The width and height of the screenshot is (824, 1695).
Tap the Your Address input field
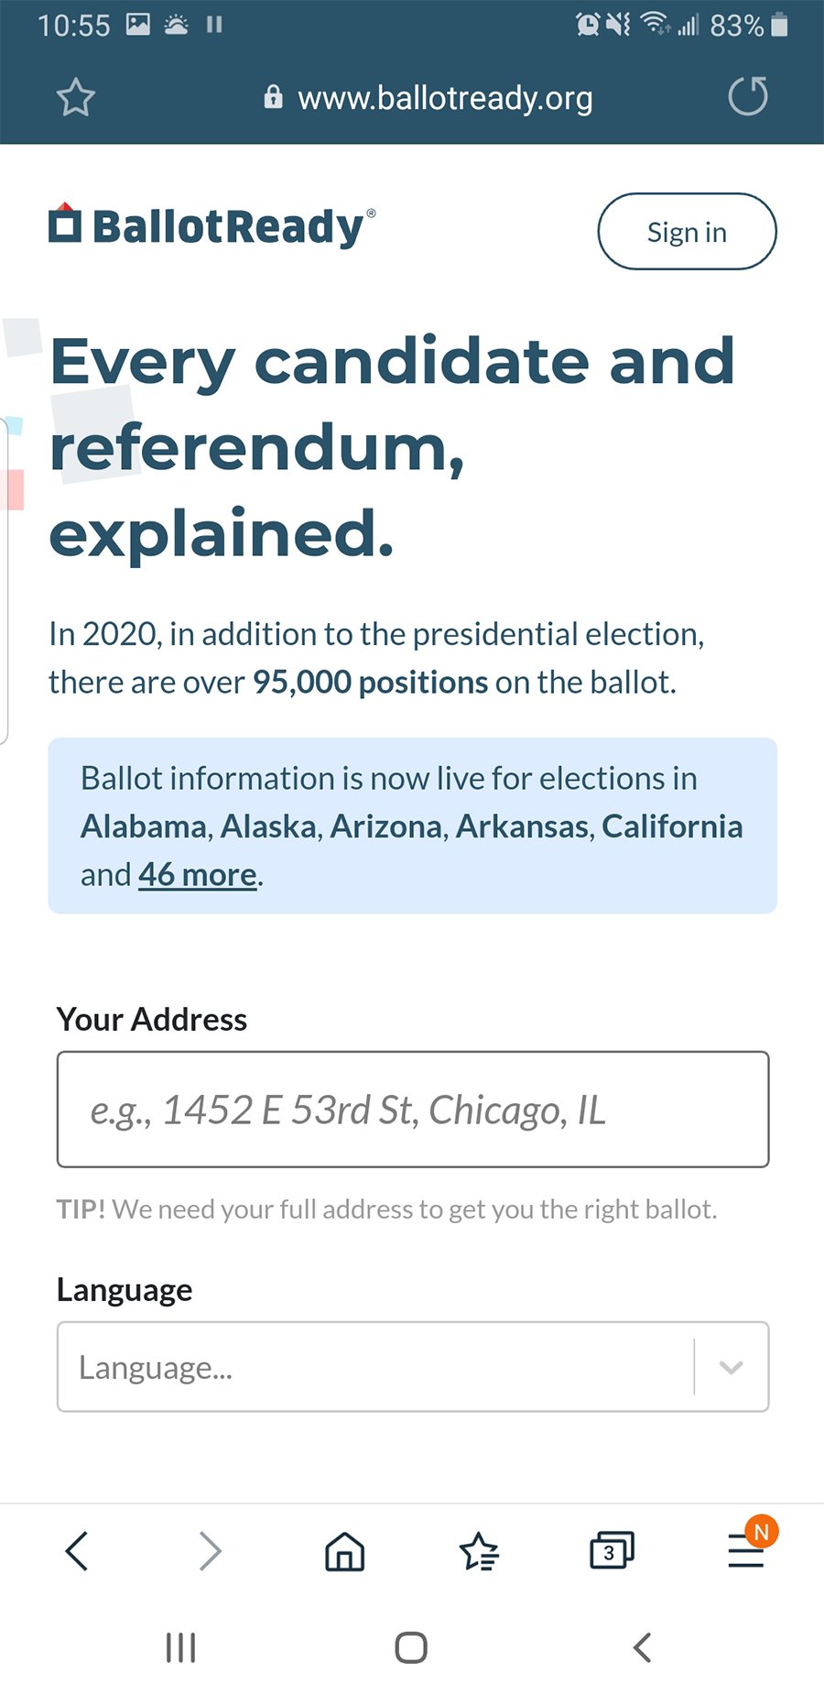tap(412, 1110)
